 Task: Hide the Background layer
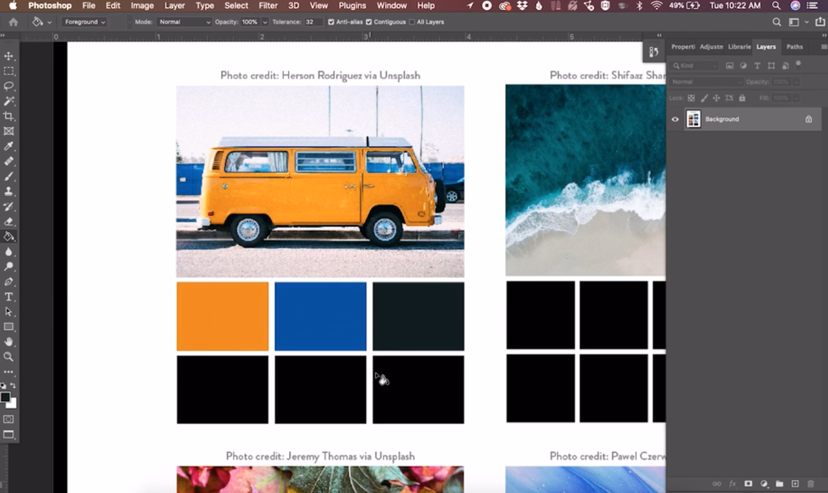[x=675, y=119]
